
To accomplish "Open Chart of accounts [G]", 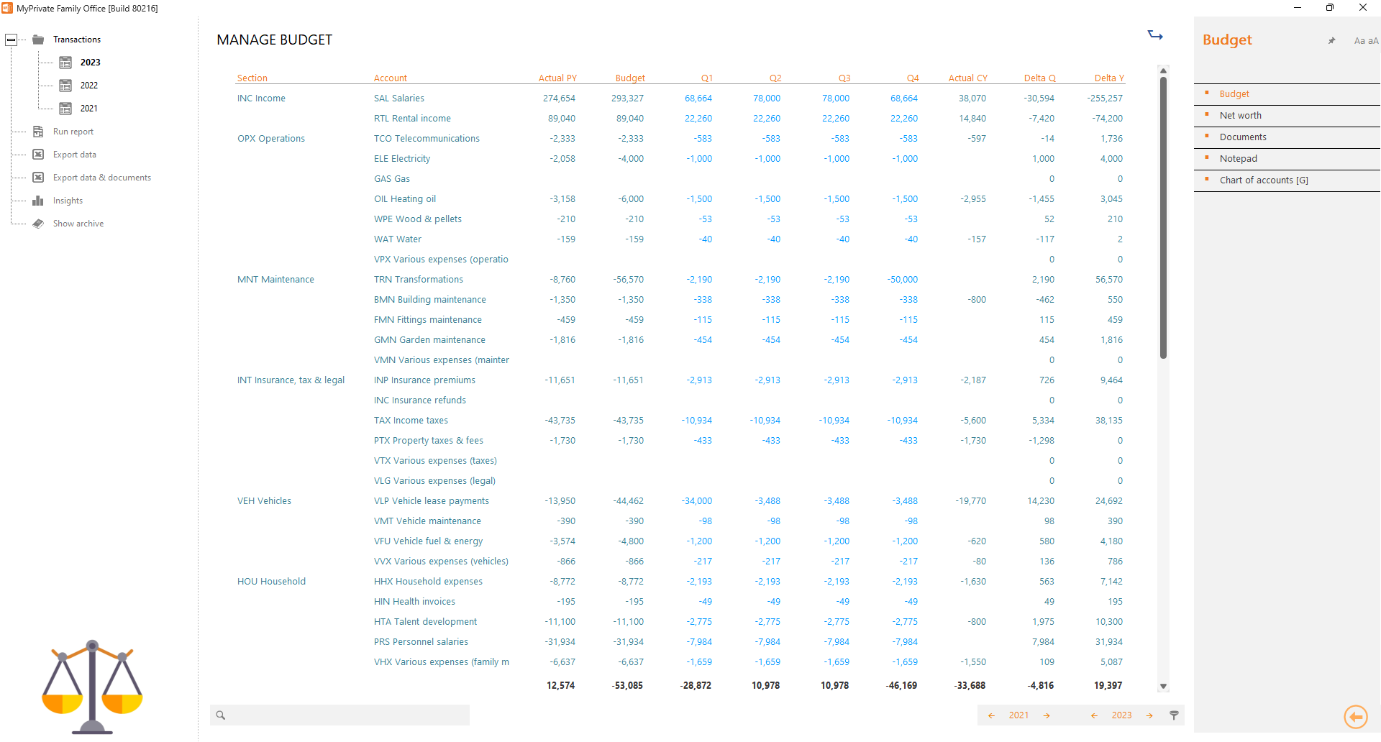I will tap(1264, 180).
